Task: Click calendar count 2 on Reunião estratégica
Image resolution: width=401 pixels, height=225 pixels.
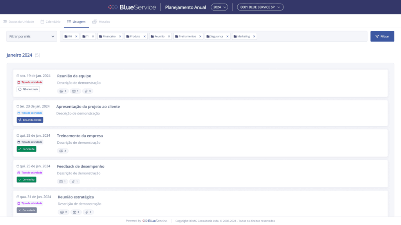Action: pyautogui.click(x=76, y=212)
